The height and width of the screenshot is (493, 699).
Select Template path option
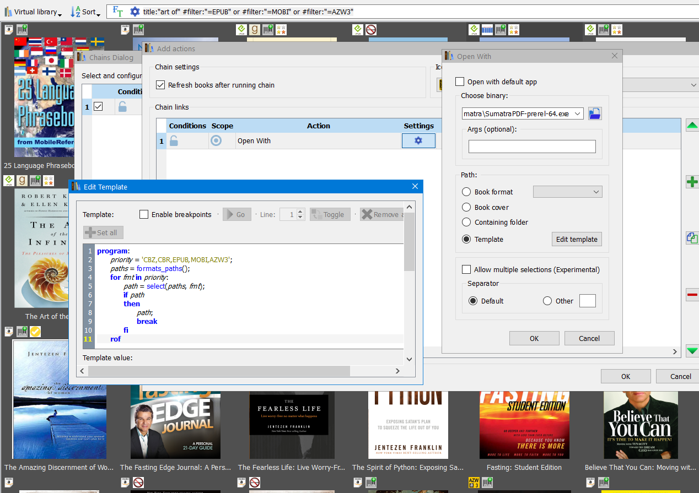point(466,239)
